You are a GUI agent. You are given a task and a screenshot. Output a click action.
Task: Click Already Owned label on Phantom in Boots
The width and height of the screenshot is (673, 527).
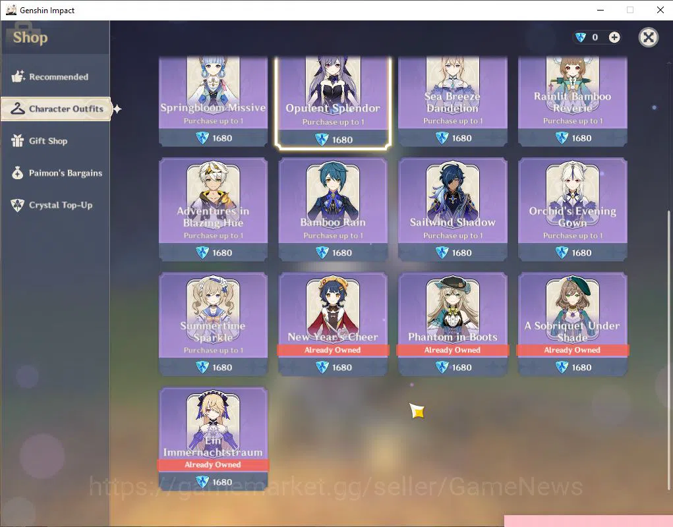point(452,350)
